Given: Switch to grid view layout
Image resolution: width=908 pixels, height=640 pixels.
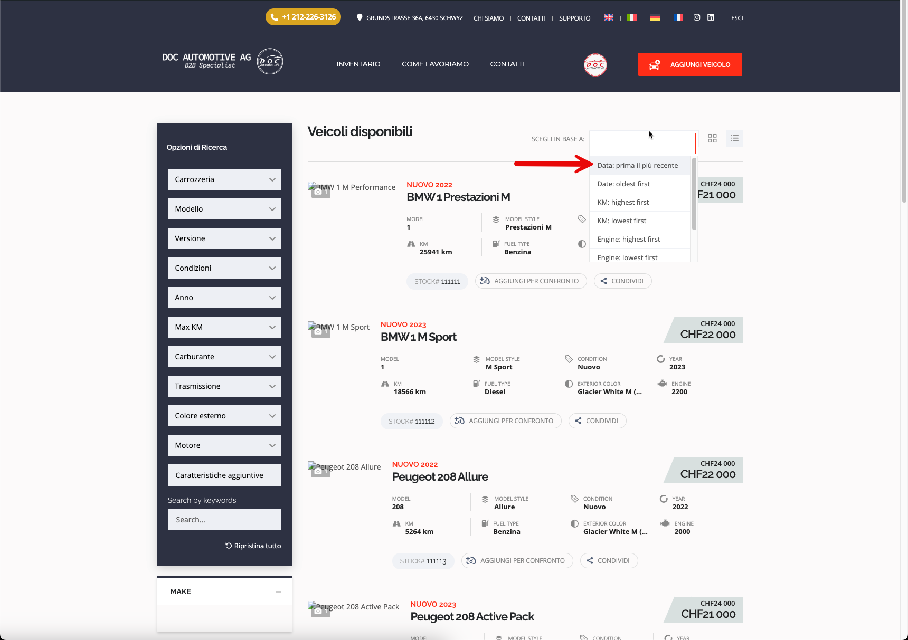Looking at the screenshot, I should (x=712, y=138).
